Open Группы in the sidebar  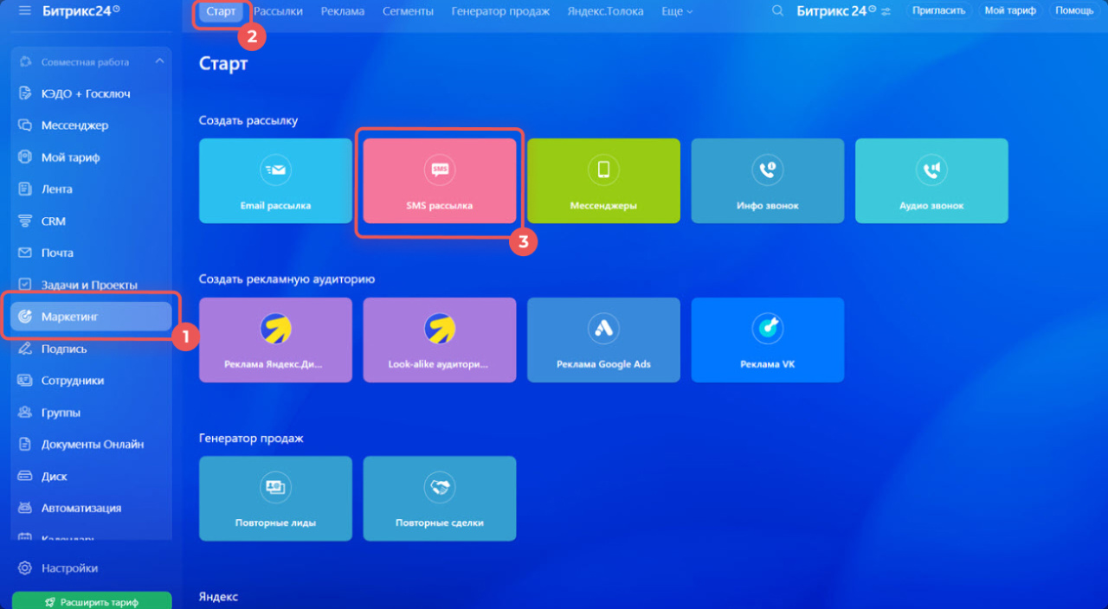[x=91, y=413]
